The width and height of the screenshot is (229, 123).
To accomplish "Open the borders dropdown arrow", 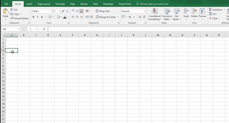I will (53, 17).
